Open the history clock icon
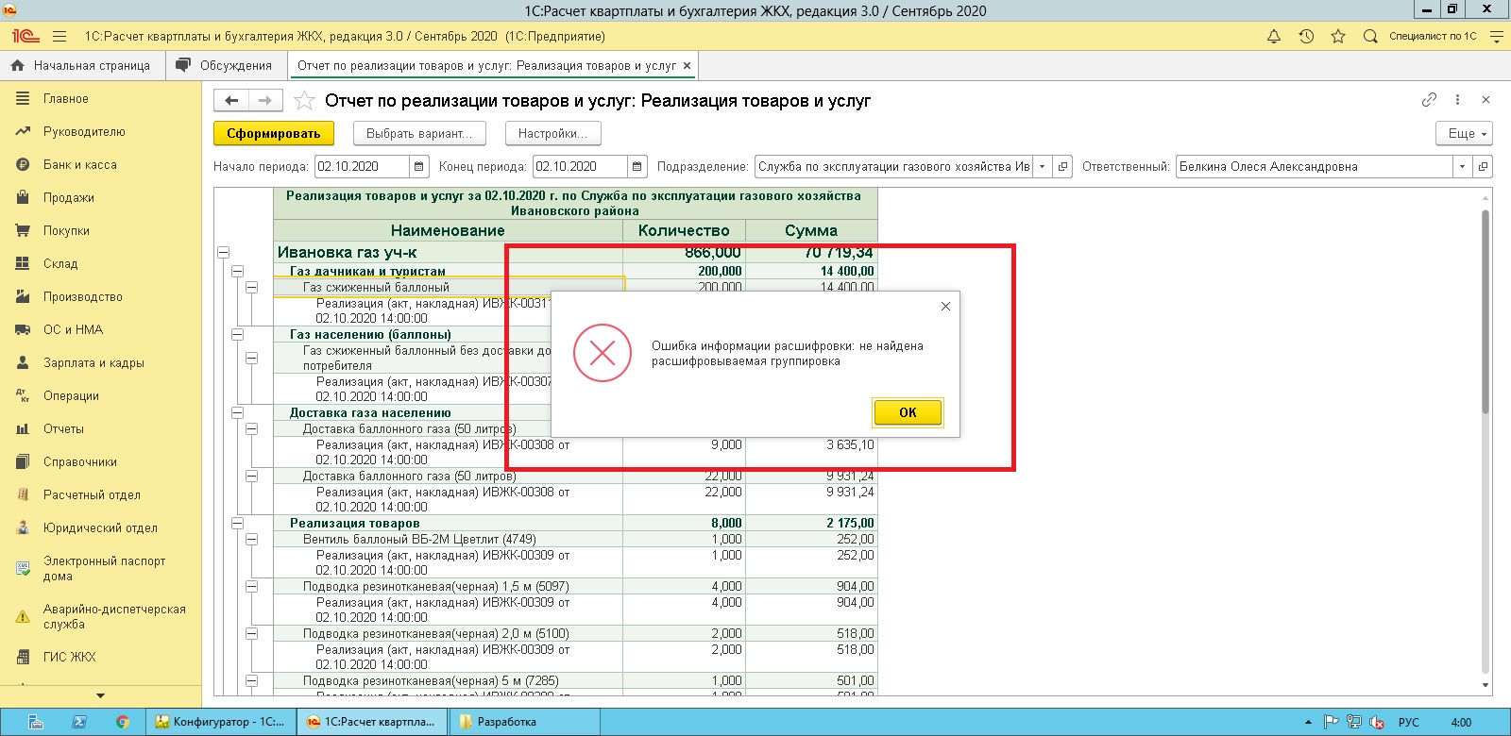 click(1306, 37)
